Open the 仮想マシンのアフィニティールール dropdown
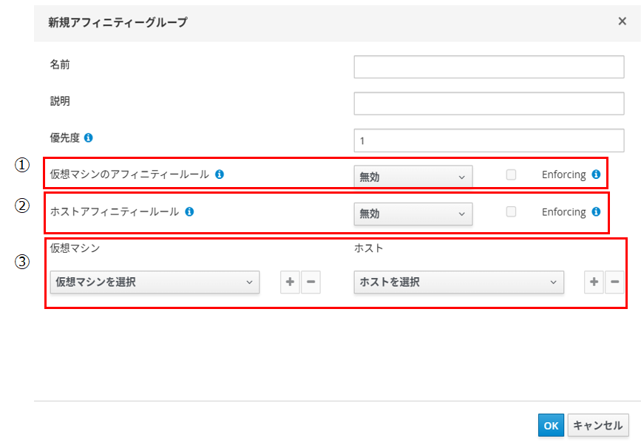Image resolution: width=641 pixels, height=448 pixels. [x=413, y=177]
